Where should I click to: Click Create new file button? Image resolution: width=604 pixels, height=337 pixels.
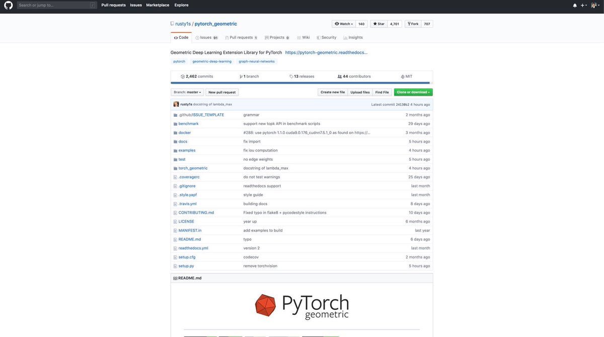[x=333, y=92]
